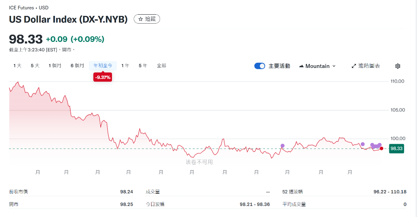Click the green 98.33 price tag on axis

tap(396, 149)
